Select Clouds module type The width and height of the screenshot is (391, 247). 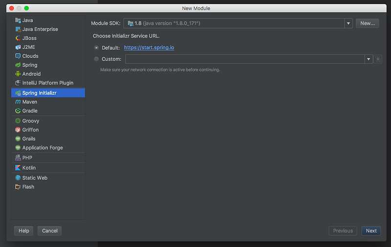click(48, 56)
